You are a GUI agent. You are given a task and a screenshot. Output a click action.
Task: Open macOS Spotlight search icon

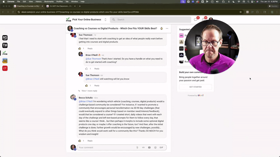pos(248,2)
